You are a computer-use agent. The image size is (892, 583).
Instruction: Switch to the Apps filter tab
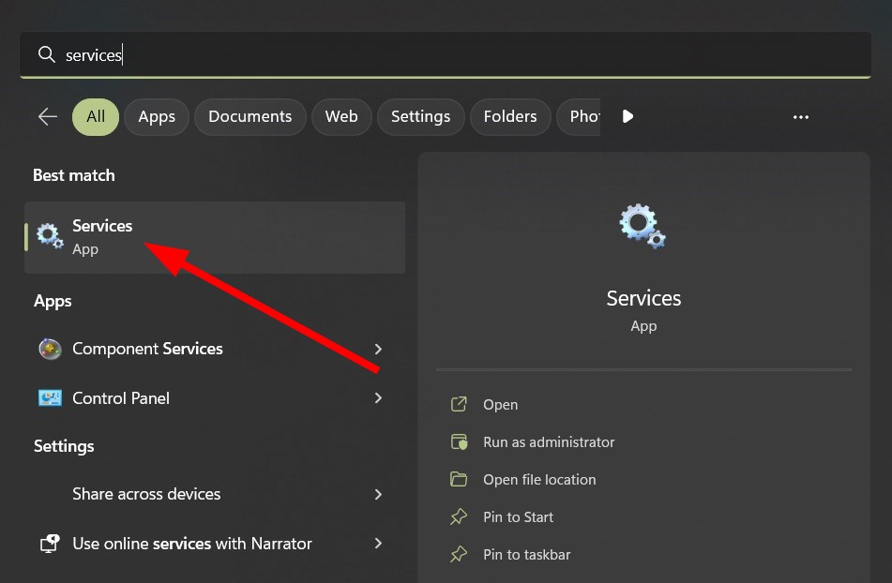(x=157, y=117)
